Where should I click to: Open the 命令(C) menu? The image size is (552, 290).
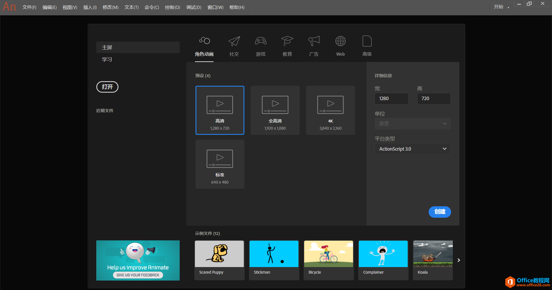click(x=152, y=7)
